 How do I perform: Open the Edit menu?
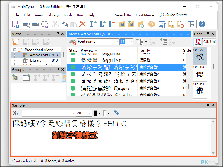[27, 15]
